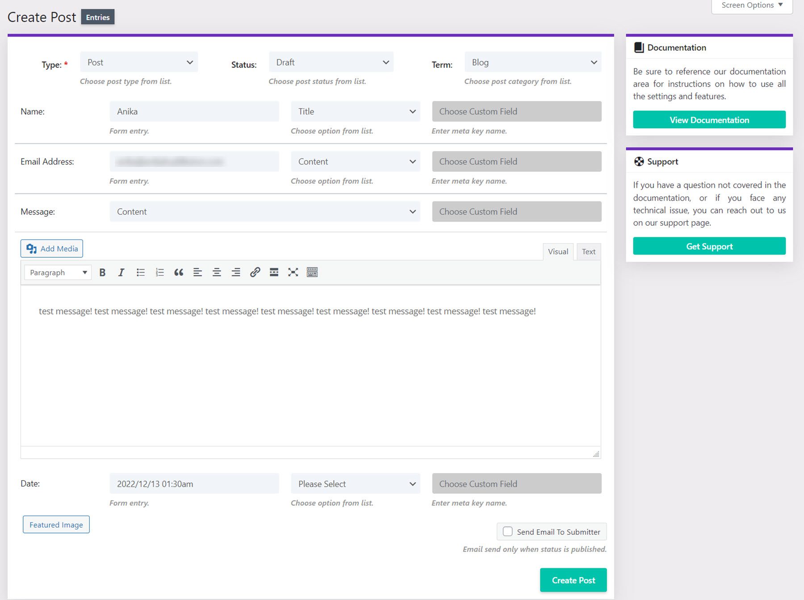Open the Term dropdown showing Blog
Viewport: 804px width, 600px height.
pos(532,62)
